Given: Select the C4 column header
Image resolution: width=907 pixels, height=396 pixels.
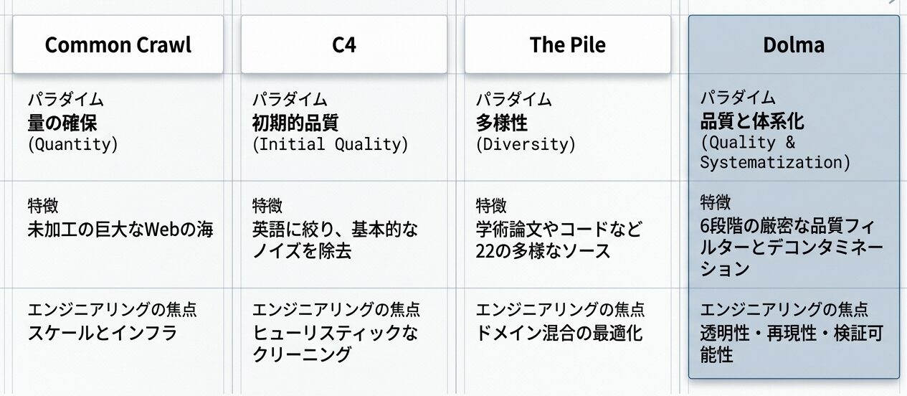Looking at the screenshot, I should [344, 45].
